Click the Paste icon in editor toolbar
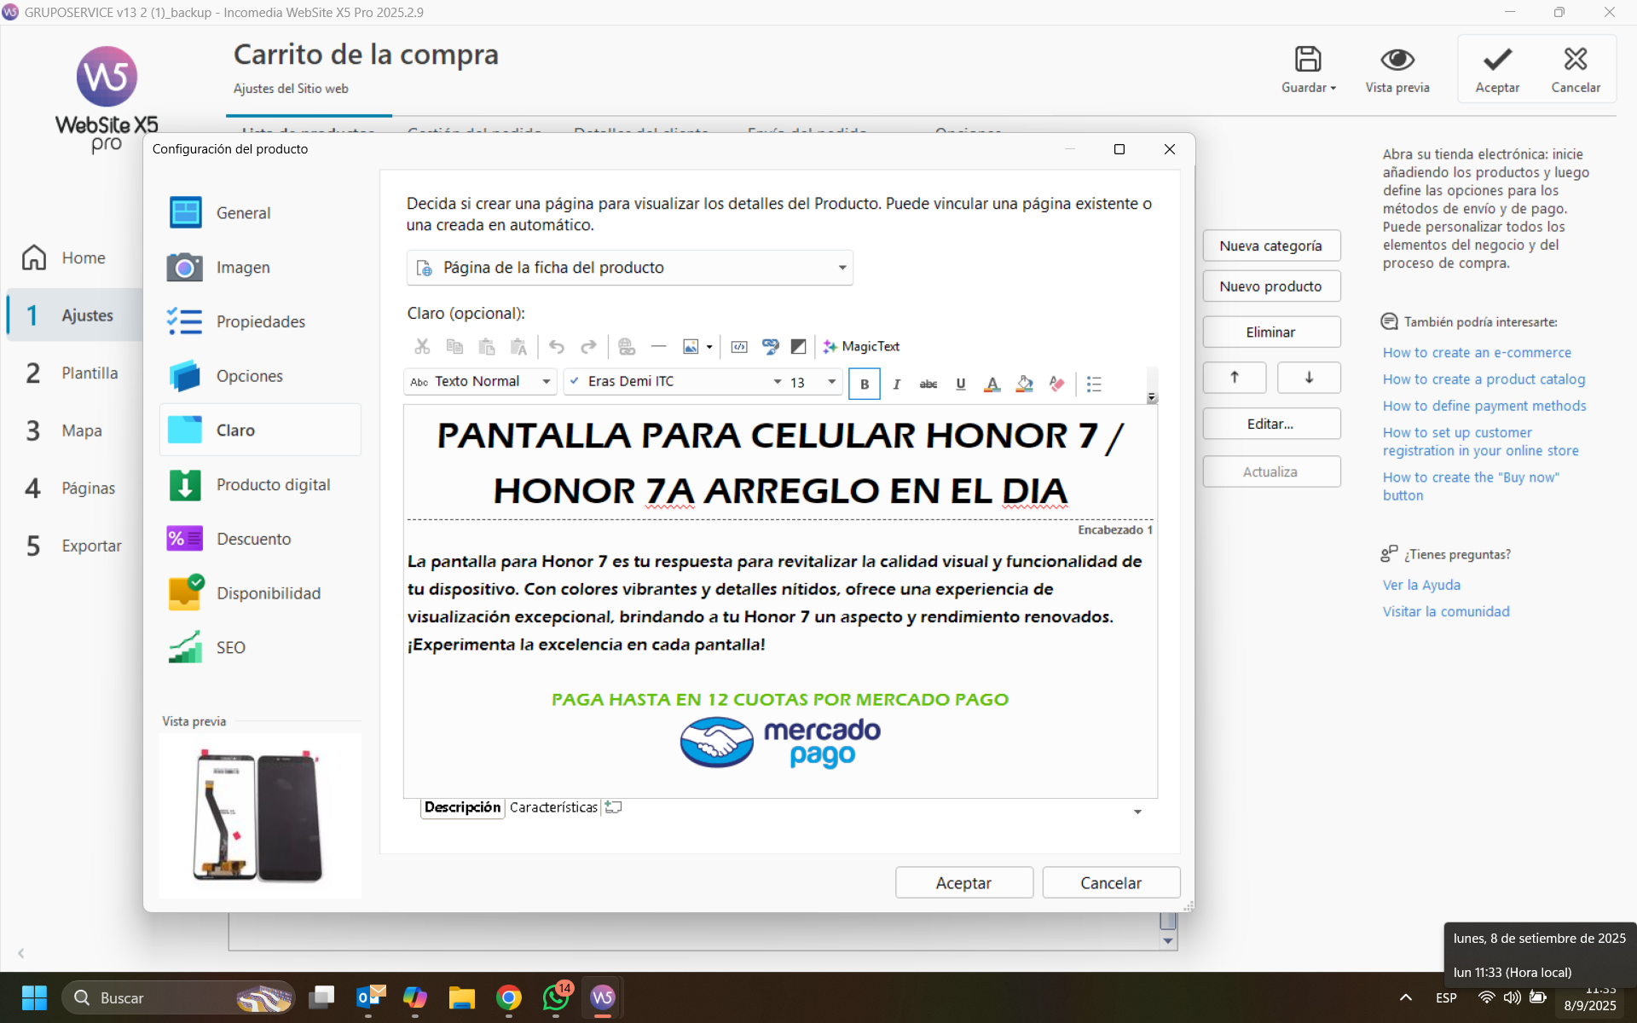This screenshot has width=1637, height=1023. pyautogui.click(x=487, y=346)
